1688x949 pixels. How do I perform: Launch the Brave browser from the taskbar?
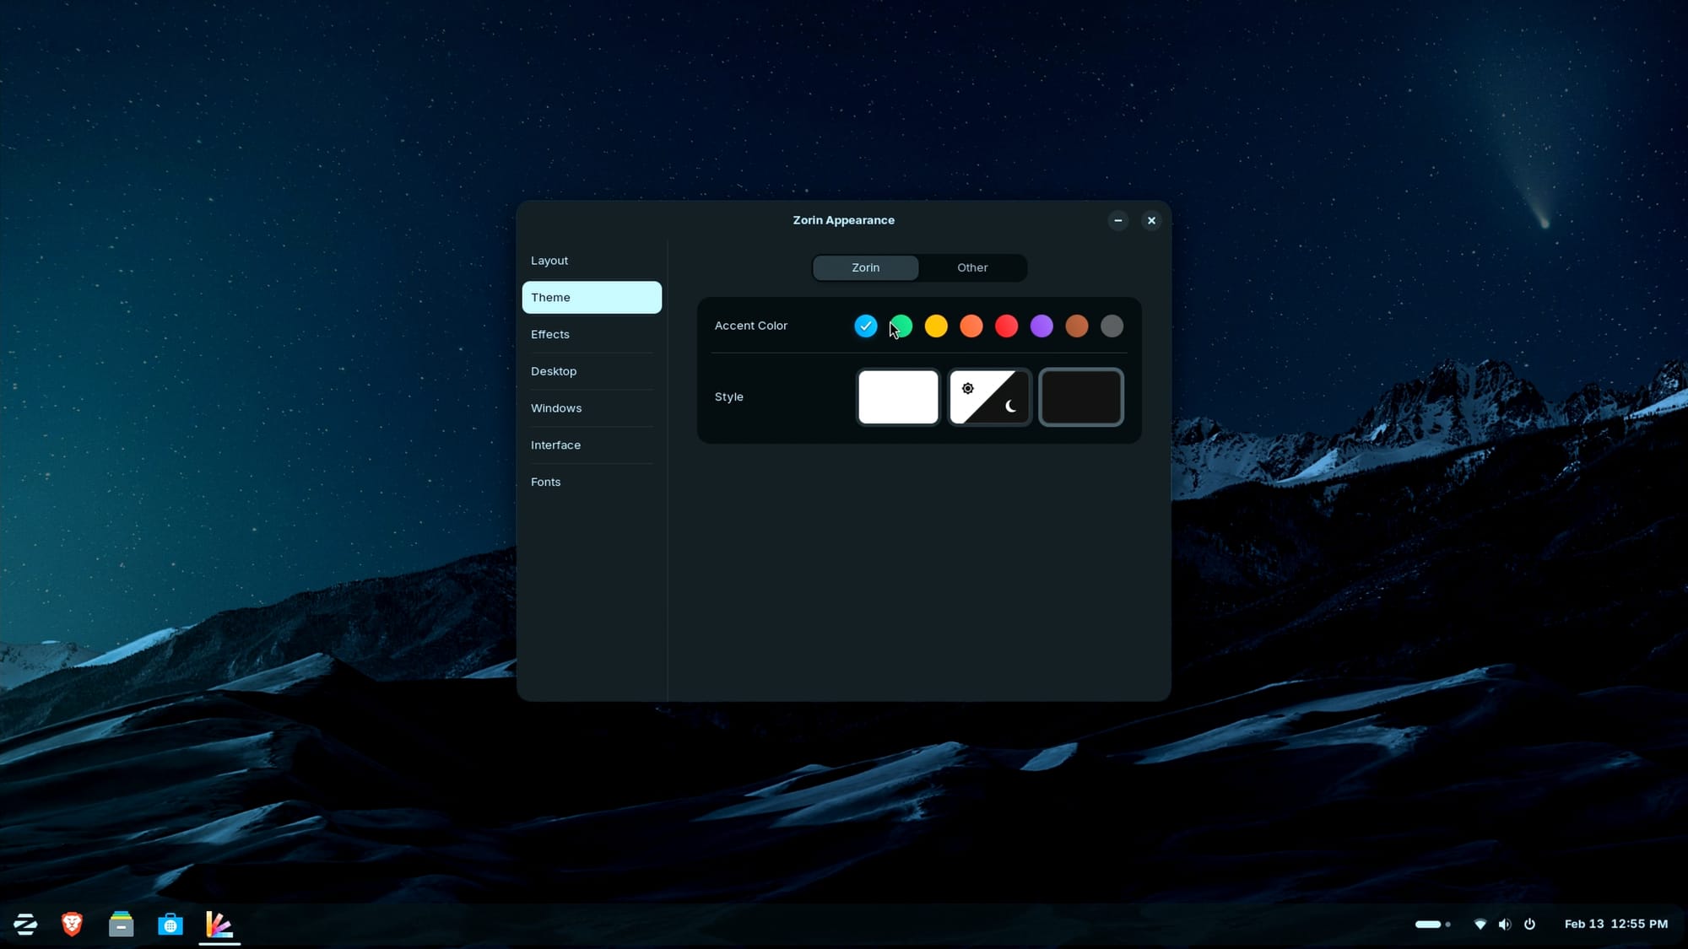pyautogui.click(x=72, y=924)
